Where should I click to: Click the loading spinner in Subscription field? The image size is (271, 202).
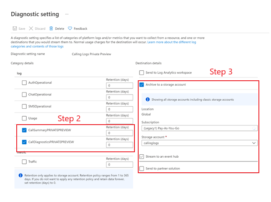point(254,128)
